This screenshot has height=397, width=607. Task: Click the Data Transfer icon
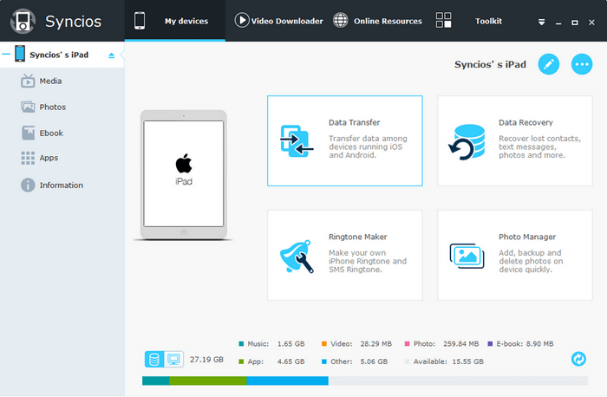coord(297,140)
